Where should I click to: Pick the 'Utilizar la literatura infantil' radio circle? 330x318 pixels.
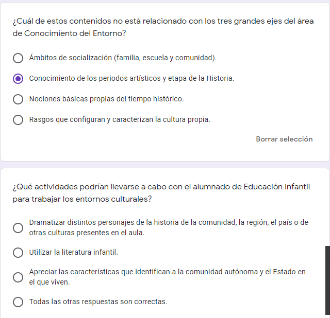point(18,253)
